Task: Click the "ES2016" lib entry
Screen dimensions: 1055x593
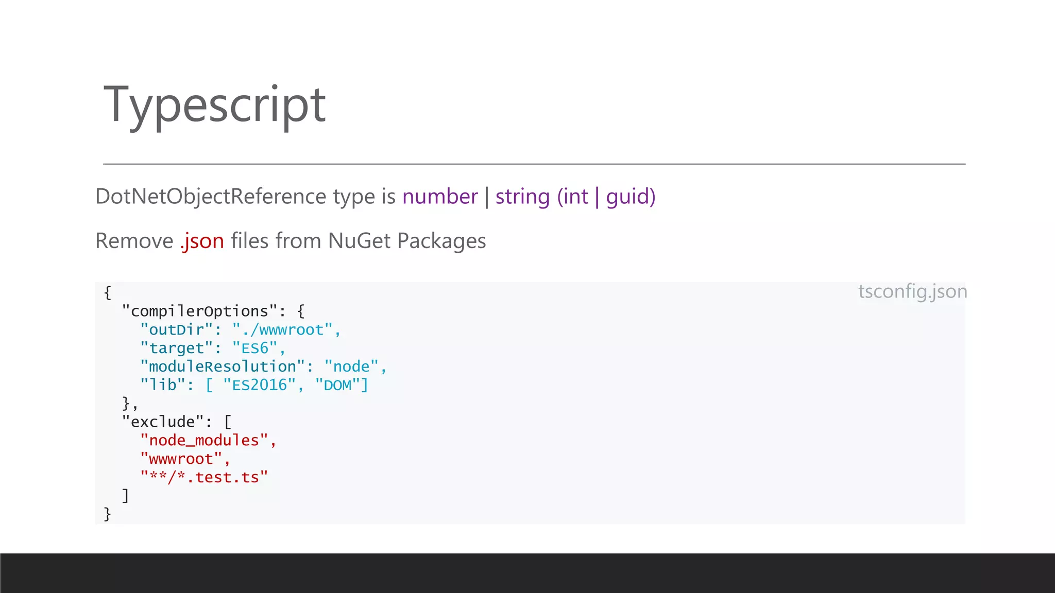Action: click(x=260, y=385)
